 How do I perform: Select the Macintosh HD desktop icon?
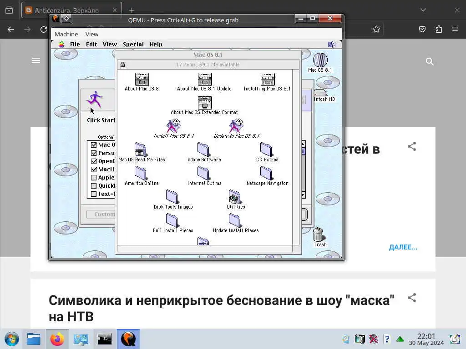320,93
